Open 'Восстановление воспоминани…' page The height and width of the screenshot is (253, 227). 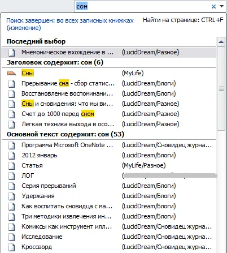109,93
